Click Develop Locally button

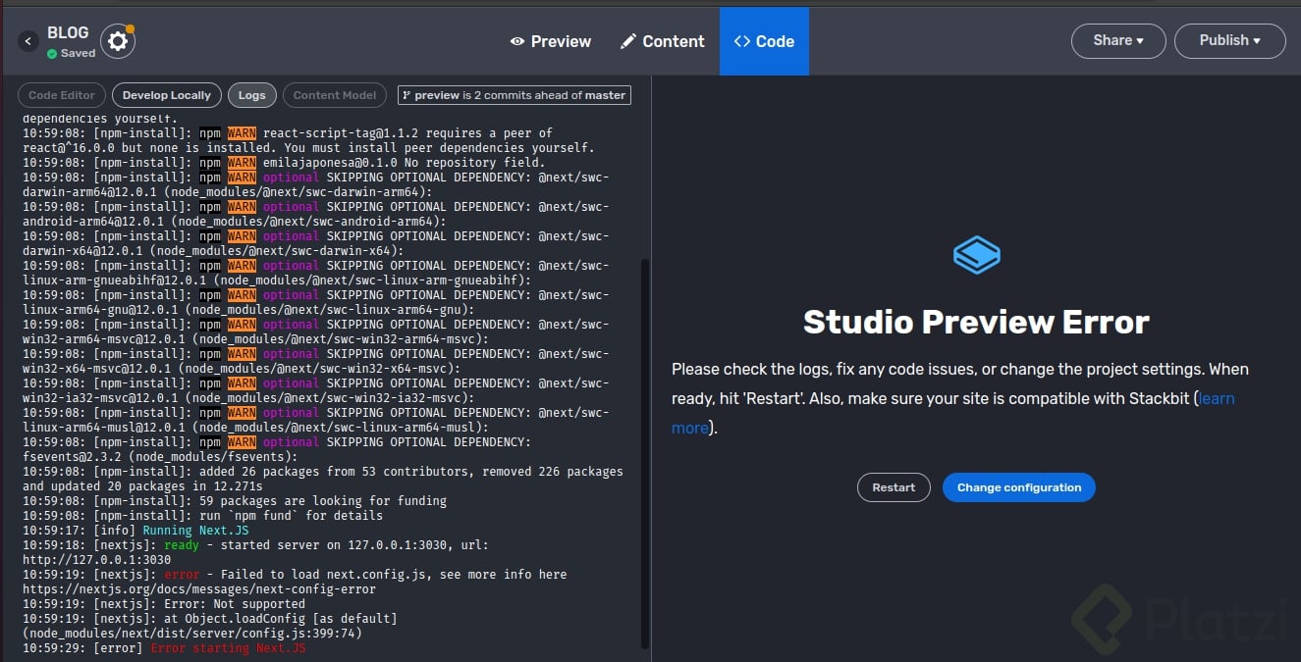pos(167,95)
